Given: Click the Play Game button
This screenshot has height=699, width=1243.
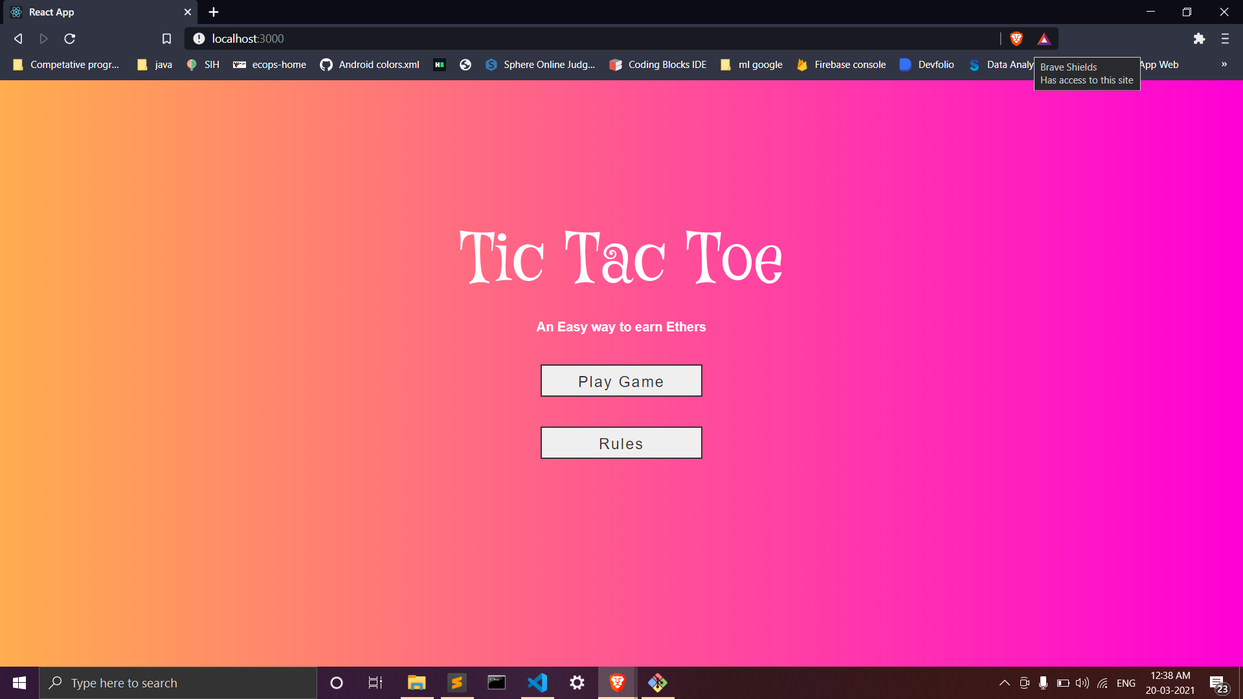Looking at the screenshot, I should pyautogui.click(x=621, y=381).
